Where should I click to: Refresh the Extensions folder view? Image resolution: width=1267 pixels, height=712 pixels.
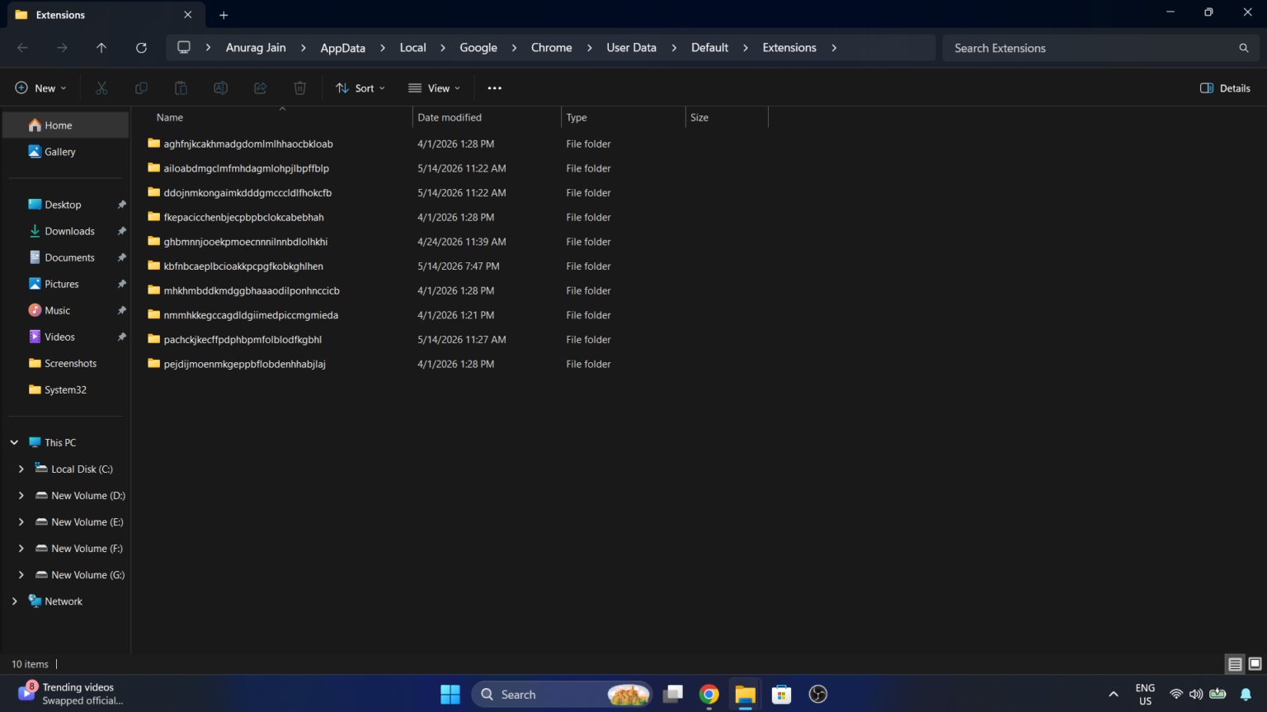pyautogui.click(x=141, y=48)
